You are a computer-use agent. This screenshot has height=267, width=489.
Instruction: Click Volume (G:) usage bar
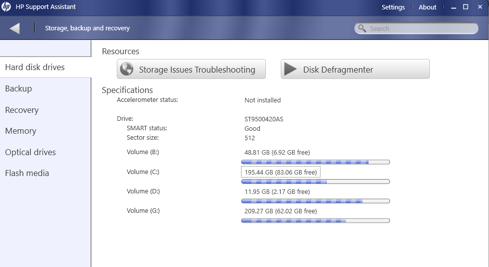(315, 221)
